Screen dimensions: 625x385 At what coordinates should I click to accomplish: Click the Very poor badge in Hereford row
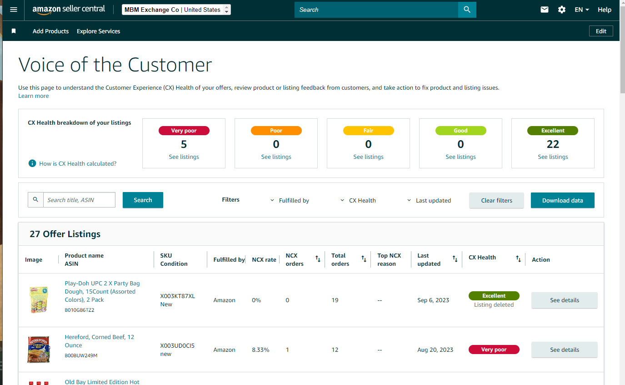click(494, 350)
